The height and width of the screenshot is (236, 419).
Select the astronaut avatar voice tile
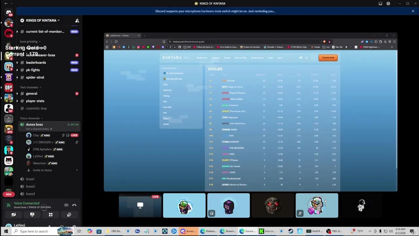361,206
